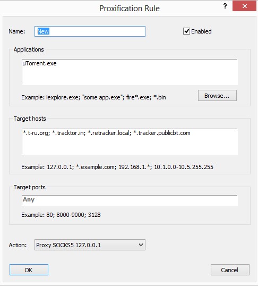
Task: Click the Action: label
Action: [18, 245]
